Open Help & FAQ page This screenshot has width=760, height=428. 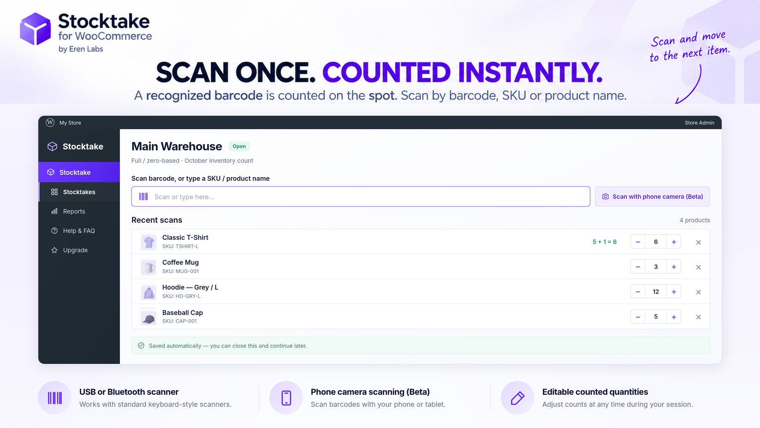[x=79, y=231]
